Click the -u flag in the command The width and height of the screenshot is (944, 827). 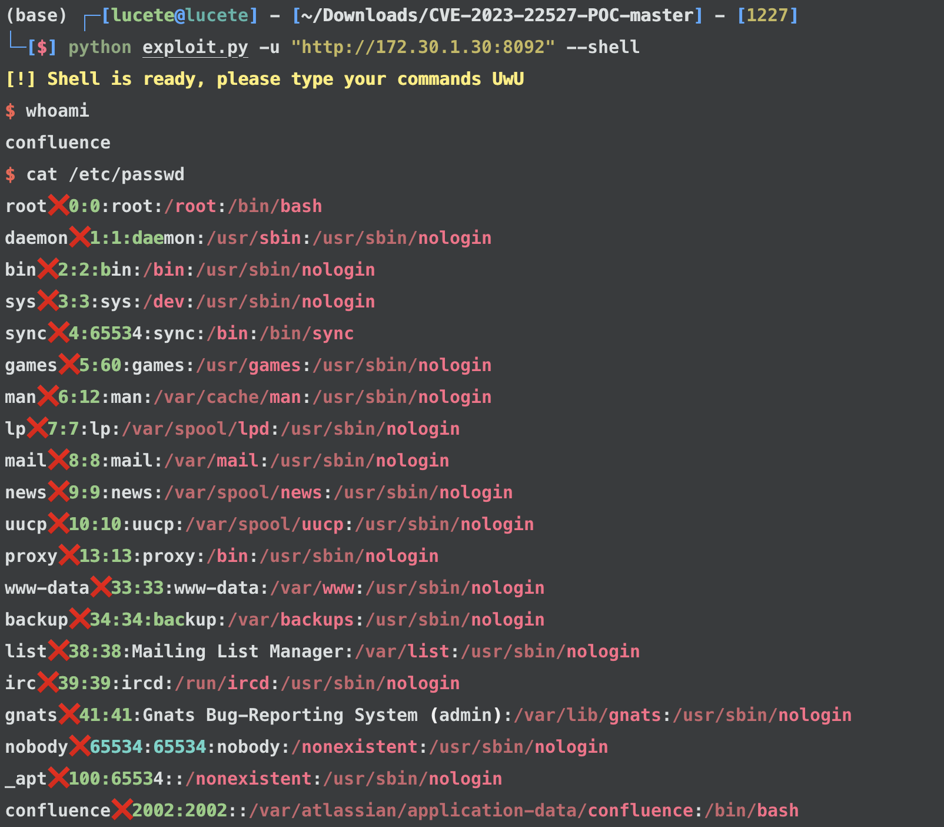tap(270, 47)
